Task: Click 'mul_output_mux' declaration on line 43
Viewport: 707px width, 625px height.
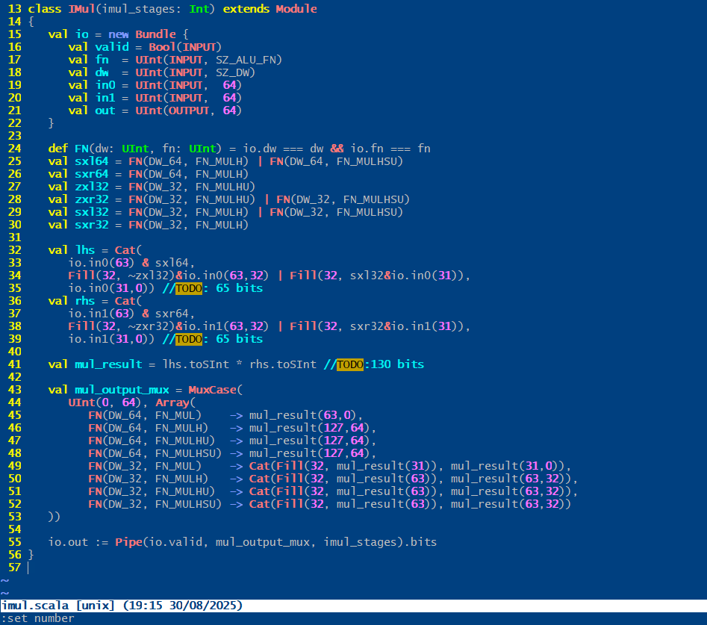Action: pos(122,390)
